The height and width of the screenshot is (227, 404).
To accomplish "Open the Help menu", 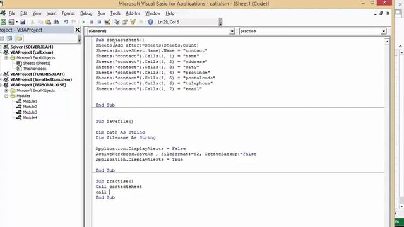I will (170, 13).
